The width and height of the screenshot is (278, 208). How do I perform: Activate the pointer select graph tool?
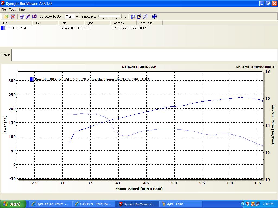point(145,17)
